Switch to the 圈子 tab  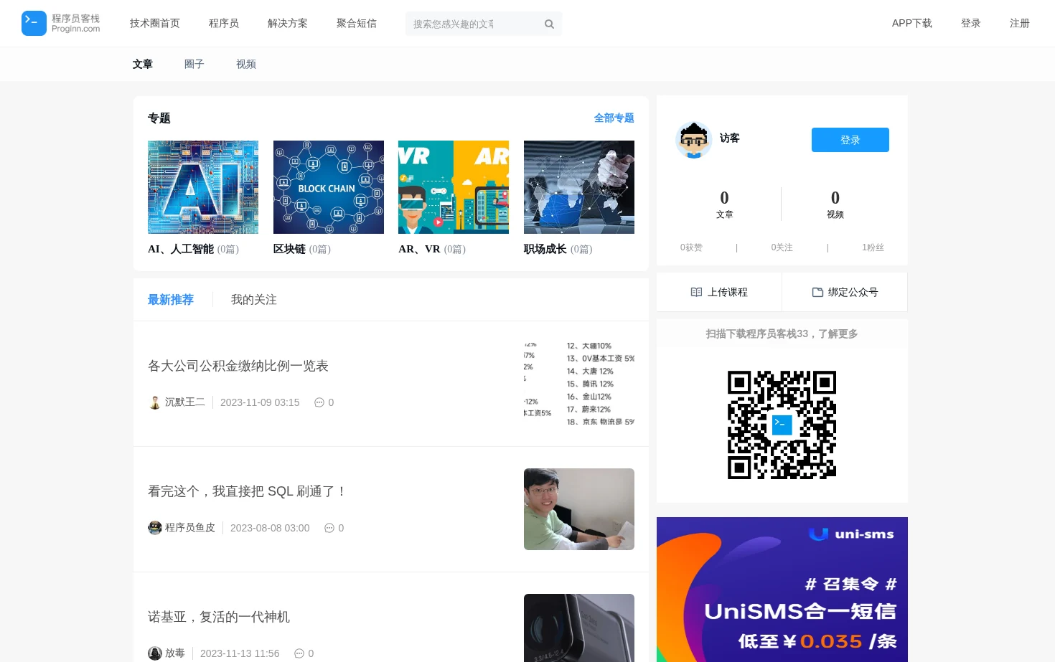pos(194,64)
